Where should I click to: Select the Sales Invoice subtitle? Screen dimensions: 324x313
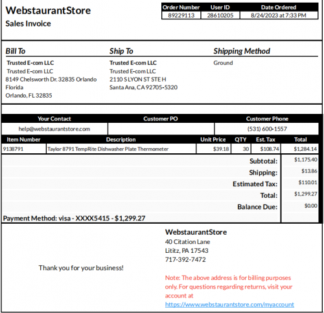tap(28, 23)
